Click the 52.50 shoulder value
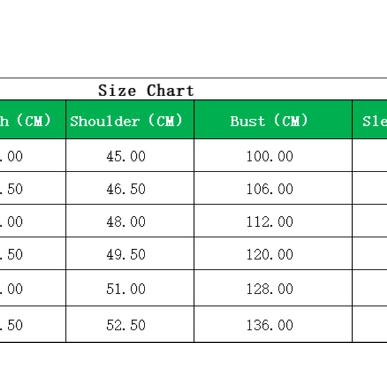Screen dimensions: 387x387 click(126, 325)
